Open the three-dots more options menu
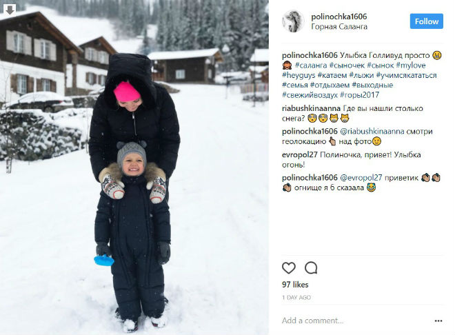 (x=438, y=321)
